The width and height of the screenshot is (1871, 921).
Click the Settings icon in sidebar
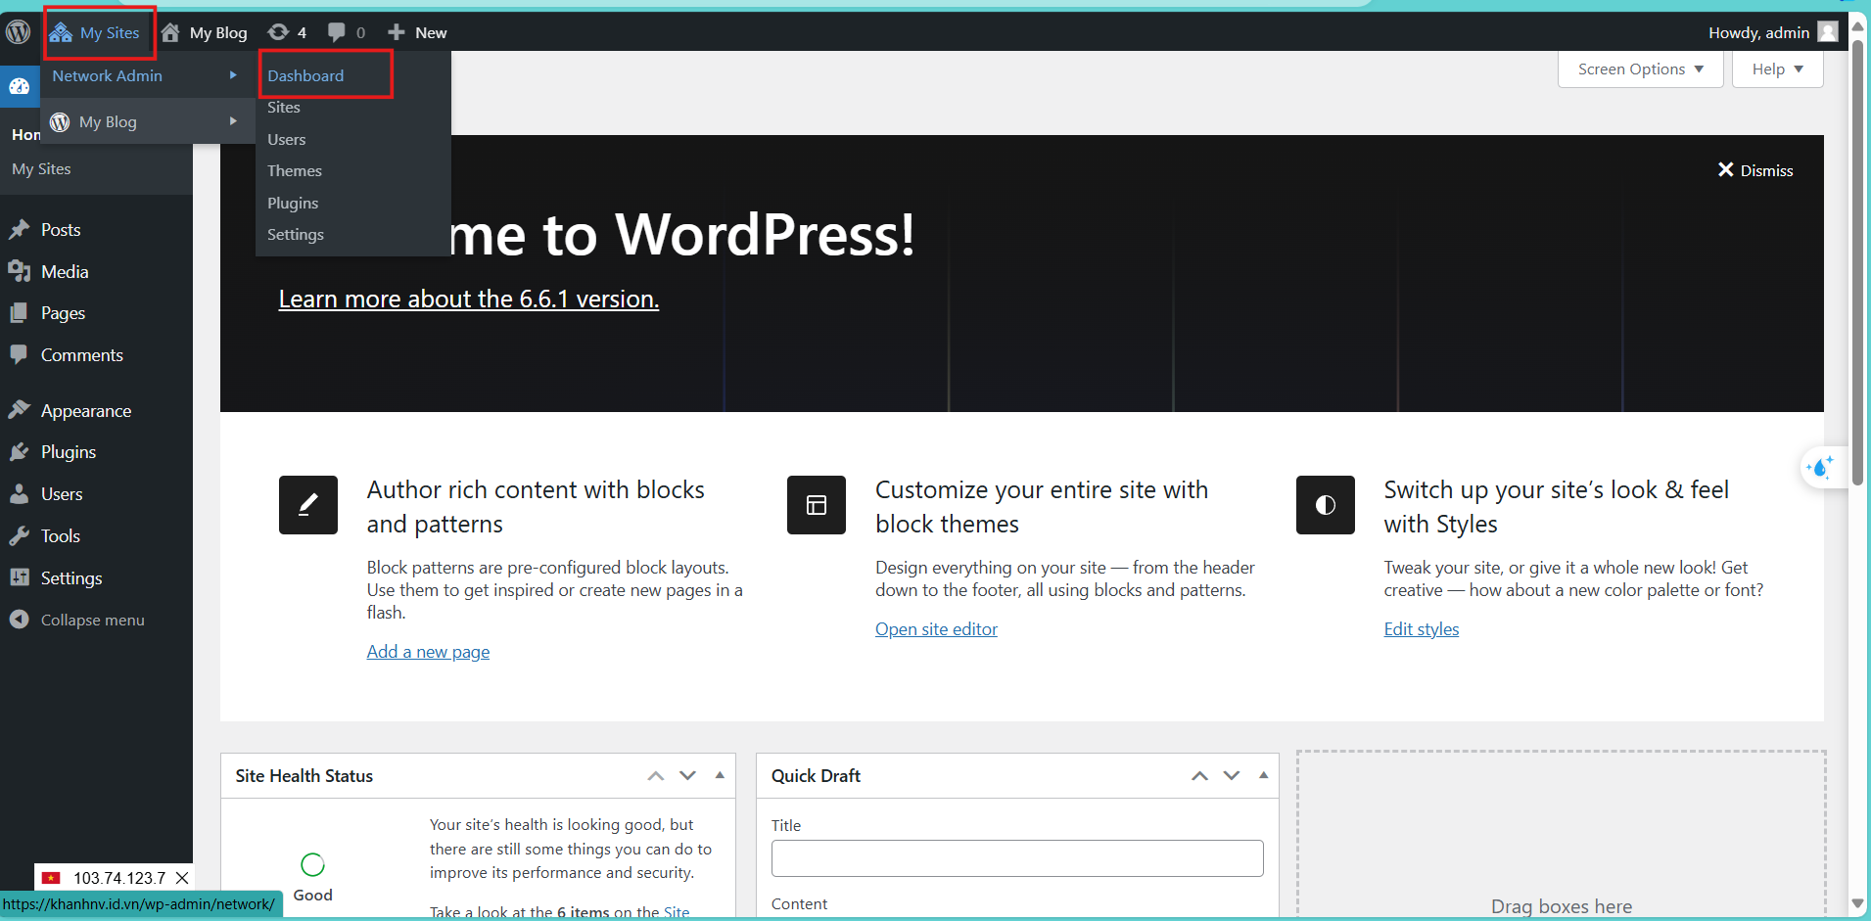(x=19, y=577)
